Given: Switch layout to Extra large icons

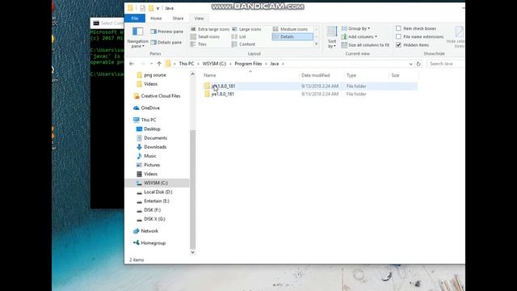Looking at the screenshot, I should (210, 29).
